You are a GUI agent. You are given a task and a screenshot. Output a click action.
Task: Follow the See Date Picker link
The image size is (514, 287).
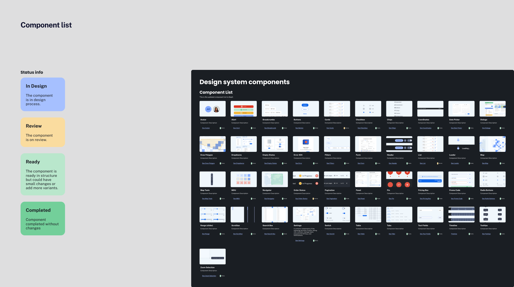(x=456, y=128)
